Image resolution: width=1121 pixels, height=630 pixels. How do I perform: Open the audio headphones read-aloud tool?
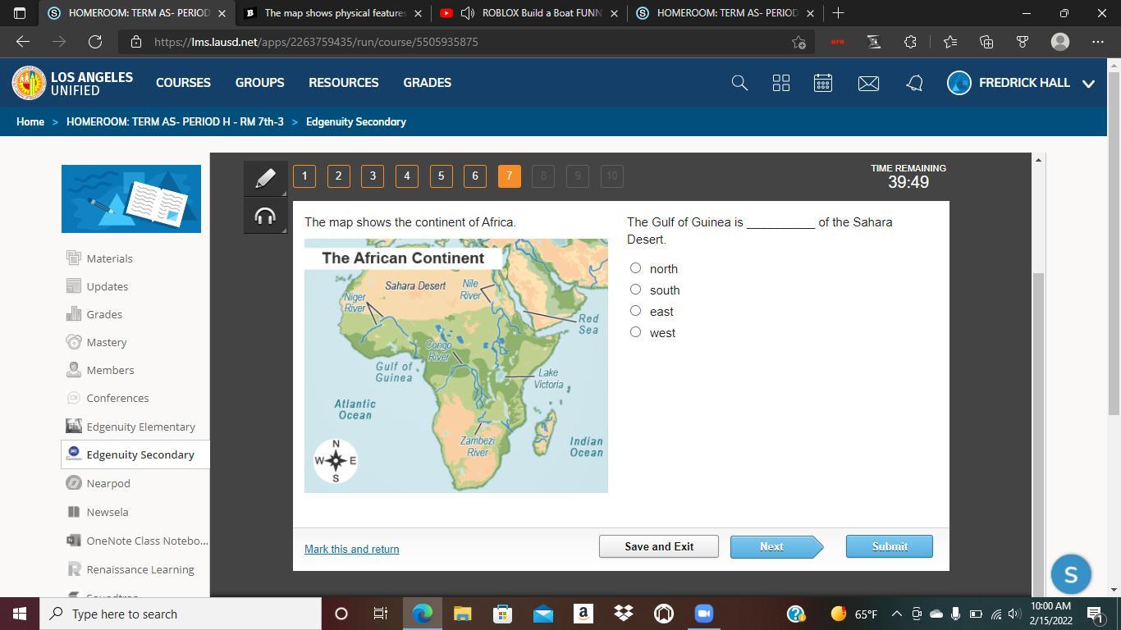click(265, 217)
